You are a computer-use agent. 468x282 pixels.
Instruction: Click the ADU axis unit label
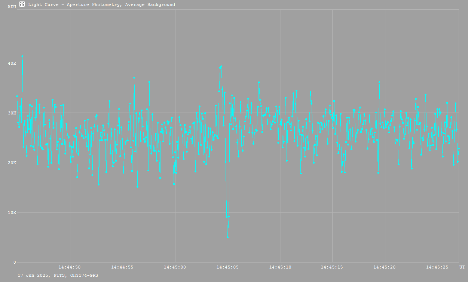click(x=12, y=7)
